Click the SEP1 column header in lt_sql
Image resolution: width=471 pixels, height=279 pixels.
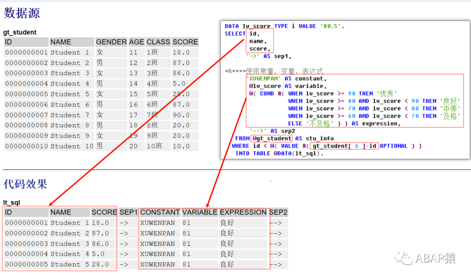pos(129,212)
